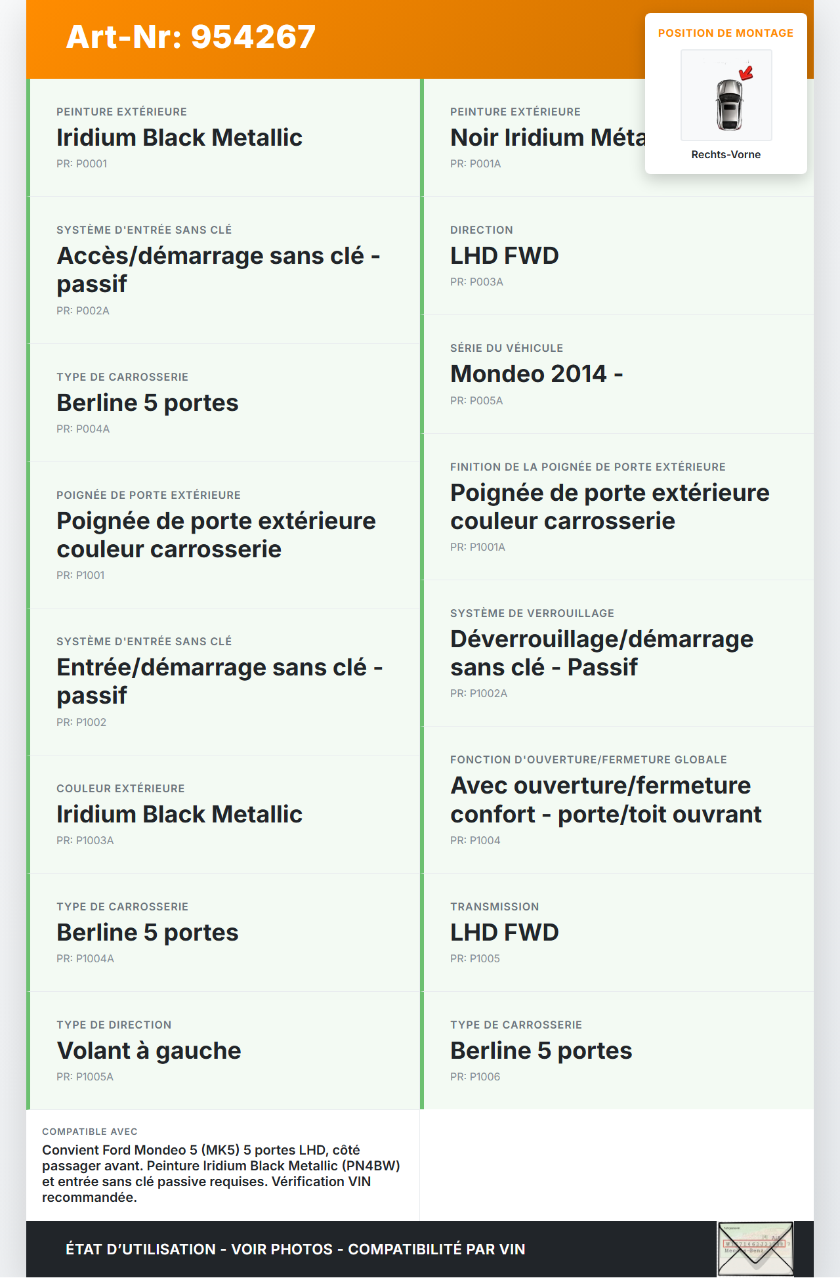The height and width of the screenshot is (1278, 840).
Task: Click the COMPATIBLE AVEC description text
Action: click(222, 1173)
